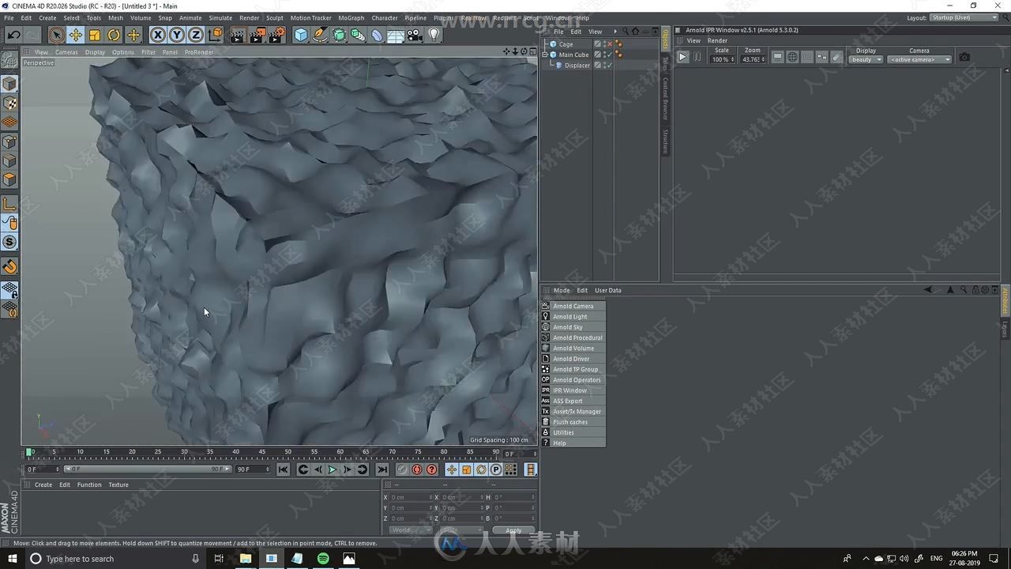Click the preview range slider bar
The image size is (1011, 569).
148,469
